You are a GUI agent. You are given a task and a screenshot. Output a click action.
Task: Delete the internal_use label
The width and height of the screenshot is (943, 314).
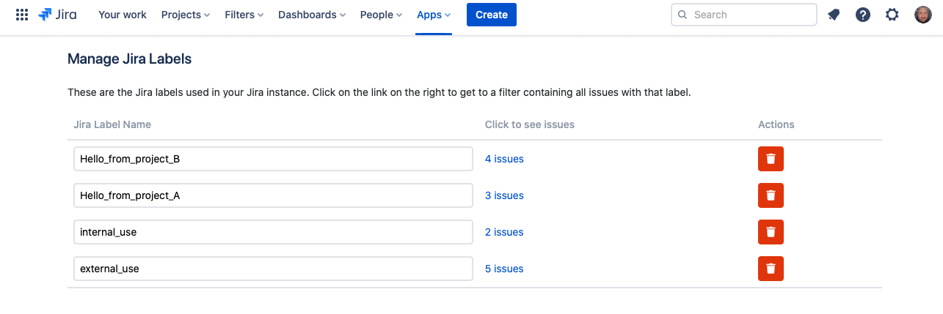point(771,232)
